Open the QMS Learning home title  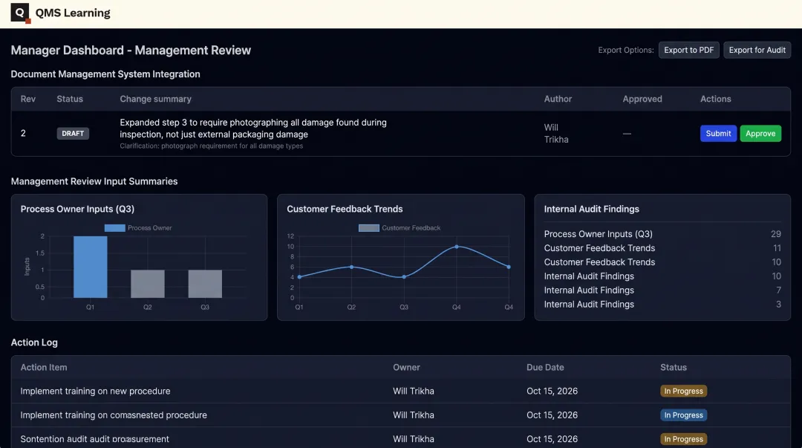click(x=73, y=13)
